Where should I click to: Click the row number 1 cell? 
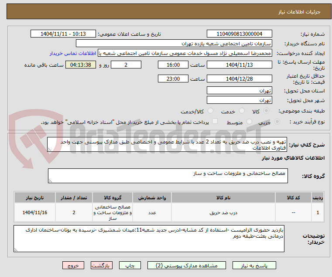click(318, 212)
